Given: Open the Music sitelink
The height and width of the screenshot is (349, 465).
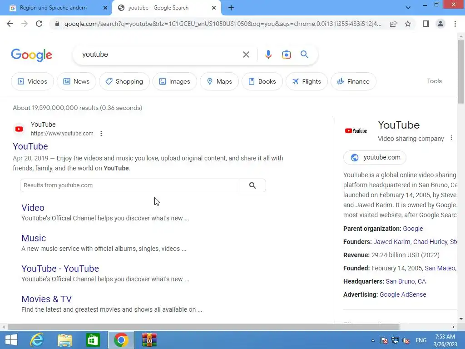Looking at the screenshot, I should pyautogui.click(x=34, y=238).
